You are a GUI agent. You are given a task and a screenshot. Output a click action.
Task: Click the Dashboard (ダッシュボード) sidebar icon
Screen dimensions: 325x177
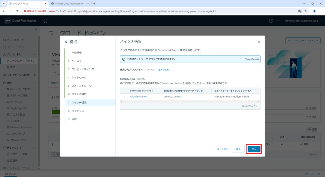[x=4, y=40]
